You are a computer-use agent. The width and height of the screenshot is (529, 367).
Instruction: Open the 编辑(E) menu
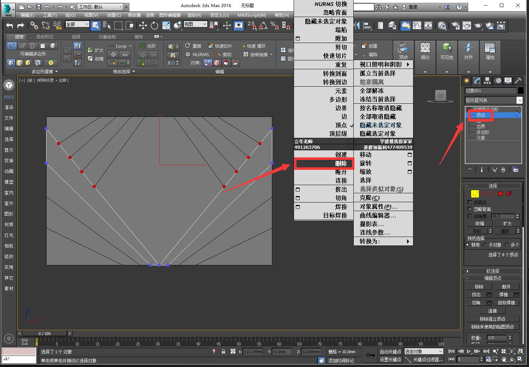(x=27, y=15)
